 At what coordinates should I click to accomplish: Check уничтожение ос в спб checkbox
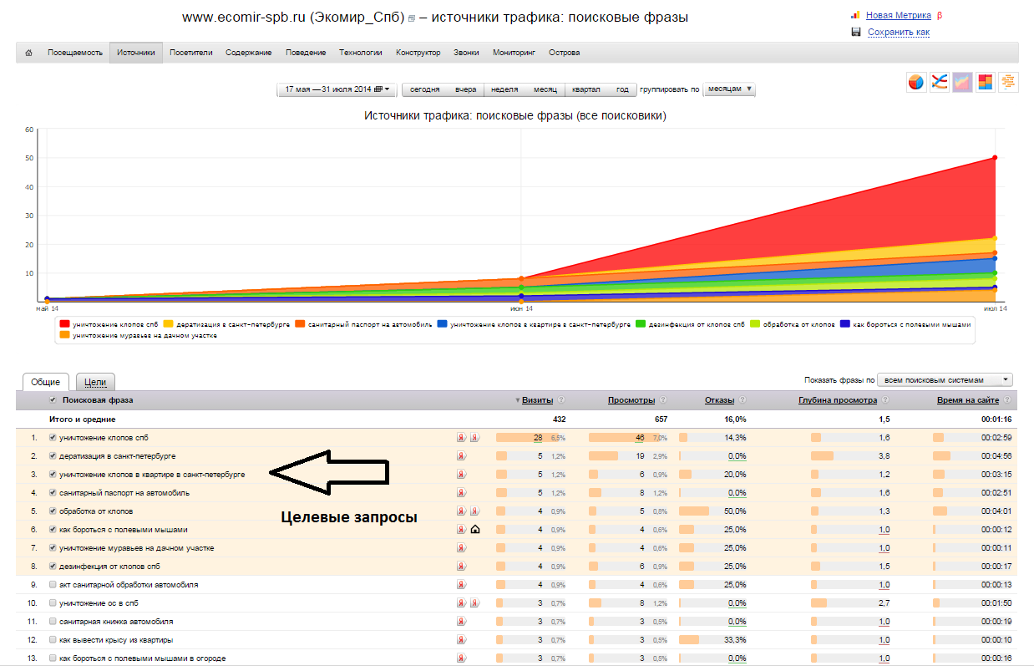(x=53, y=602)
